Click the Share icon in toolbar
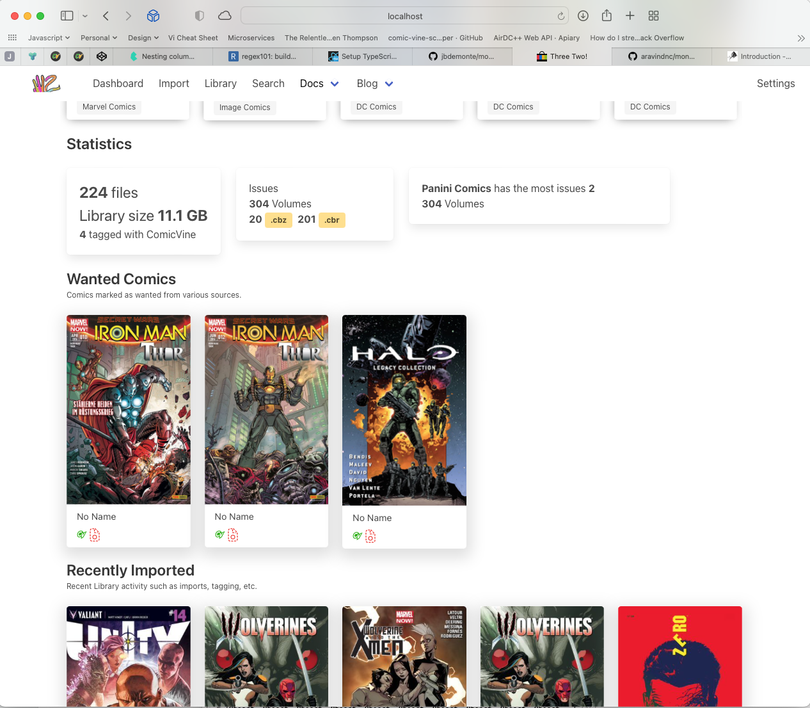This screenshot has width=810, height=708. tap(607, 16)
